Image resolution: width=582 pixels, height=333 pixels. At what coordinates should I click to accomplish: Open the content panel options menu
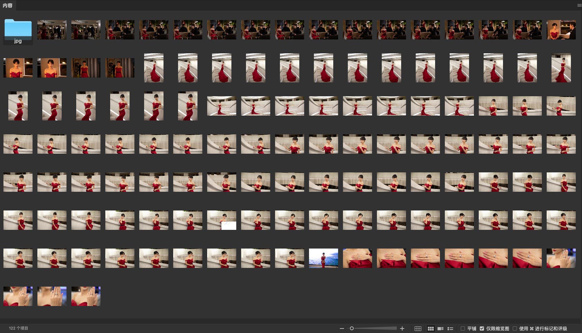tap(579, 5)
